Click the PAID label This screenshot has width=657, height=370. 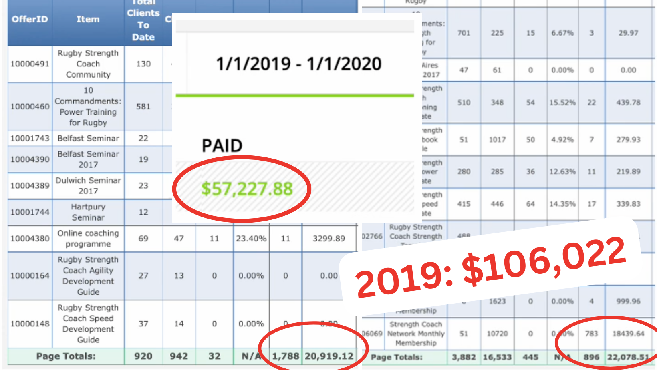[x=222, y=145]
